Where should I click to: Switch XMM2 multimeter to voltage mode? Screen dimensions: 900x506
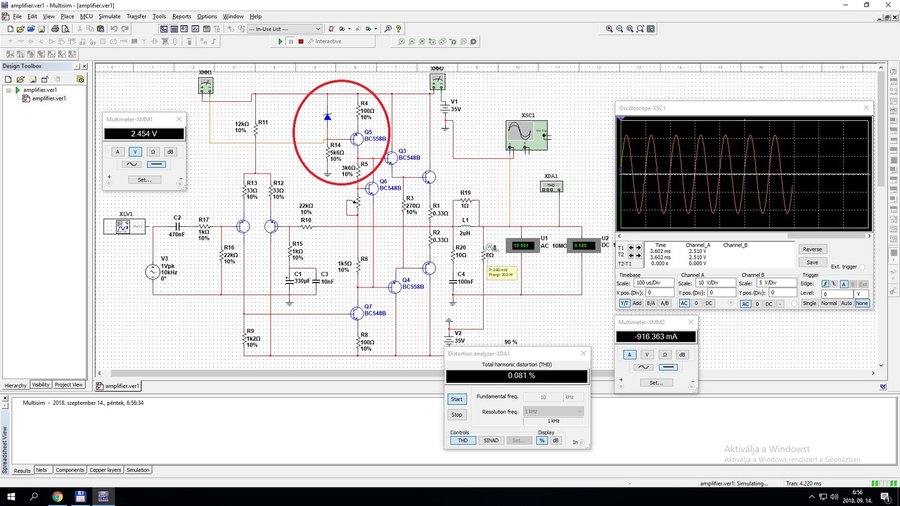coord(647,354)
